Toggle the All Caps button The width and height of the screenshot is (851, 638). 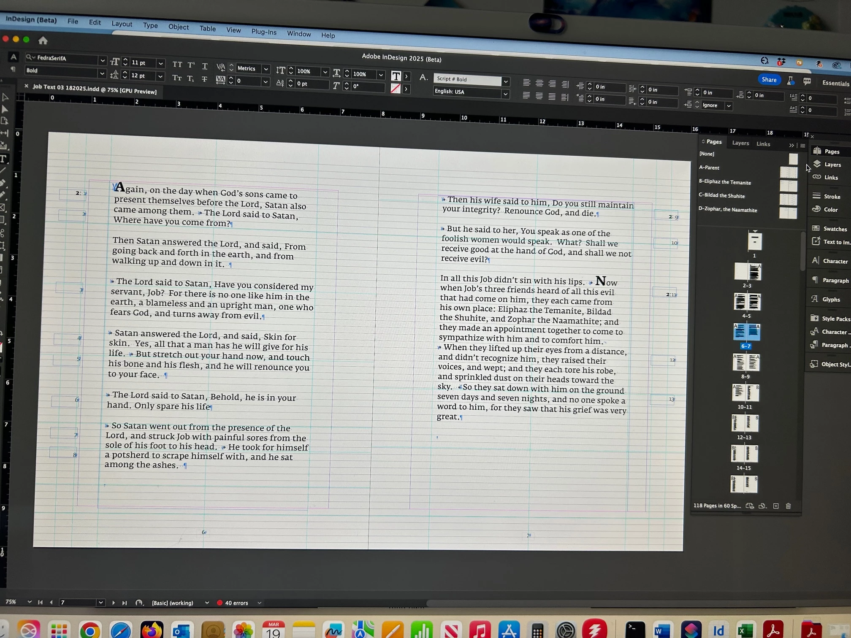[177, 65]
